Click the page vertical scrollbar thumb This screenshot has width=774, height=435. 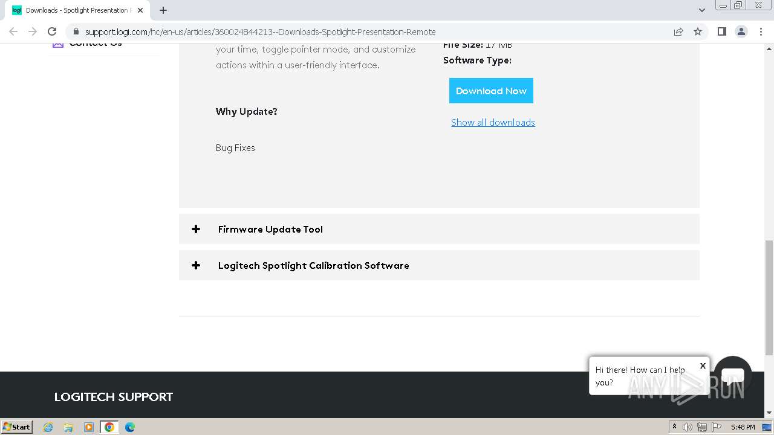(x=769, y=298)
